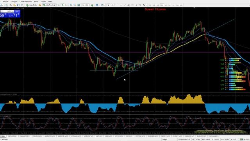Zoom out the chart
This screenshot has height=141, width=250.
point(75,5)
